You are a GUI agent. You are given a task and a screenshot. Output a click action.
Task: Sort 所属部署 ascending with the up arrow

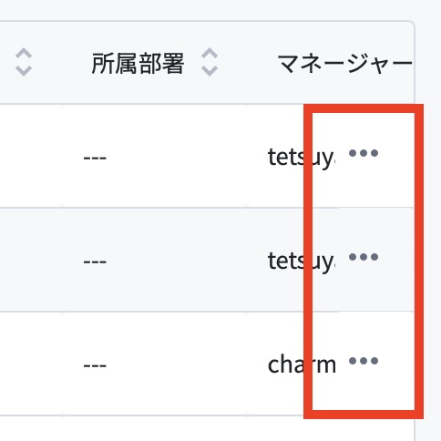pyautogui.click(x=210, y=54)
